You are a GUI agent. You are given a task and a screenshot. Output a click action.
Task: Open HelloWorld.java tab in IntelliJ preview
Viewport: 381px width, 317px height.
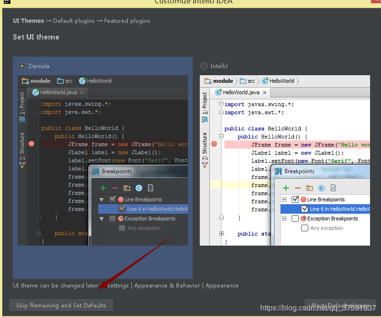241,92
